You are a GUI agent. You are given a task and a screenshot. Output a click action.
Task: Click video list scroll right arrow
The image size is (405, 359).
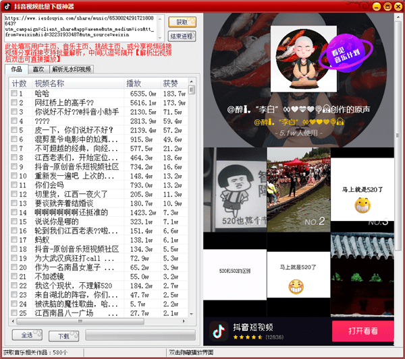coord(184,321)
